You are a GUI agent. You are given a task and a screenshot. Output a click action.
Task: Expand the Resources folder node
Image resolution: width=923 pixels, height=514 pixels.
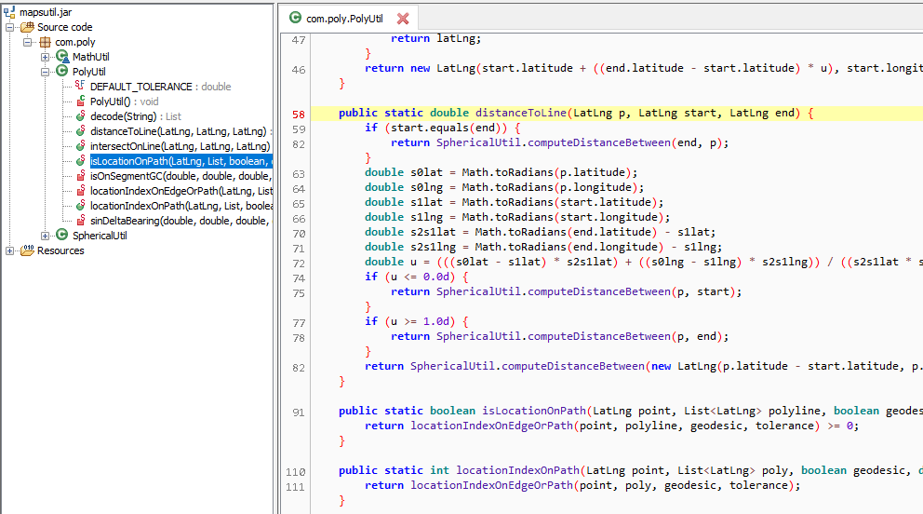tap(10, 250)
